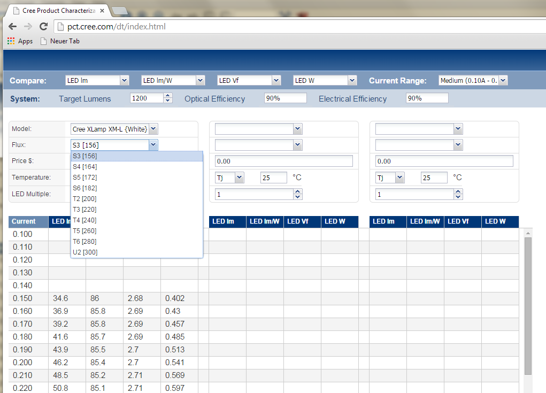Increase the third panel's LED Multiple
546x393 pixels.
point(458,191)
